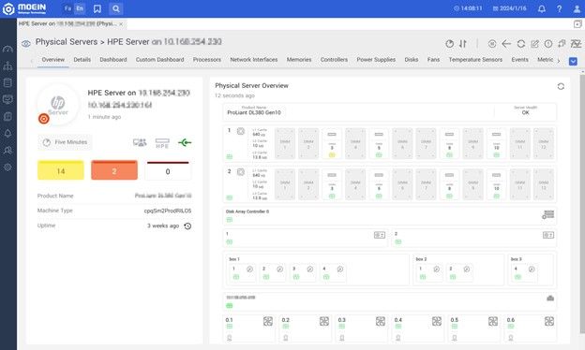Viewport: 585px width, 350px height.
Task: Open clipboard list icon in left sidebar
Action: [x=7, y=82]
